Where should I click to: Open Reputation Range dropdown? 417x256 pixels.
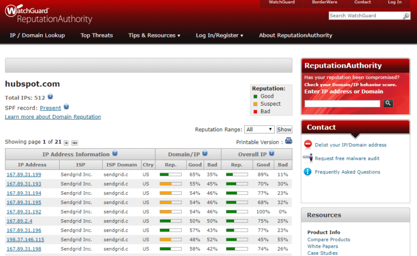click(260, 129)
